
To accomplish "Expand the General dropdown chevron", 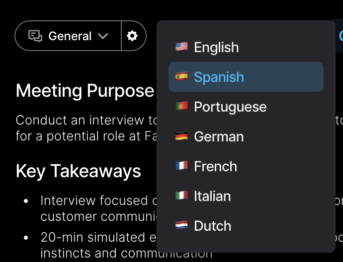I will tap(103, 36).
